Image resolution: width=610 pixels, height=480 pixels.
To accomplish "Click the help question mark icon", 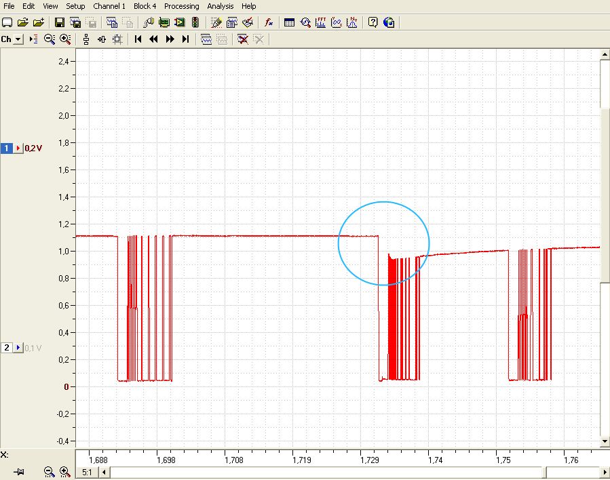I will 373,22.
